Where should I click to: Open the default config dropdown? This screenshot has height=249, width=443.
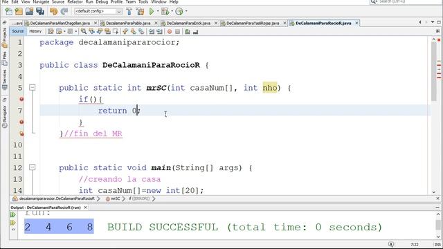[x=98, y=11]
